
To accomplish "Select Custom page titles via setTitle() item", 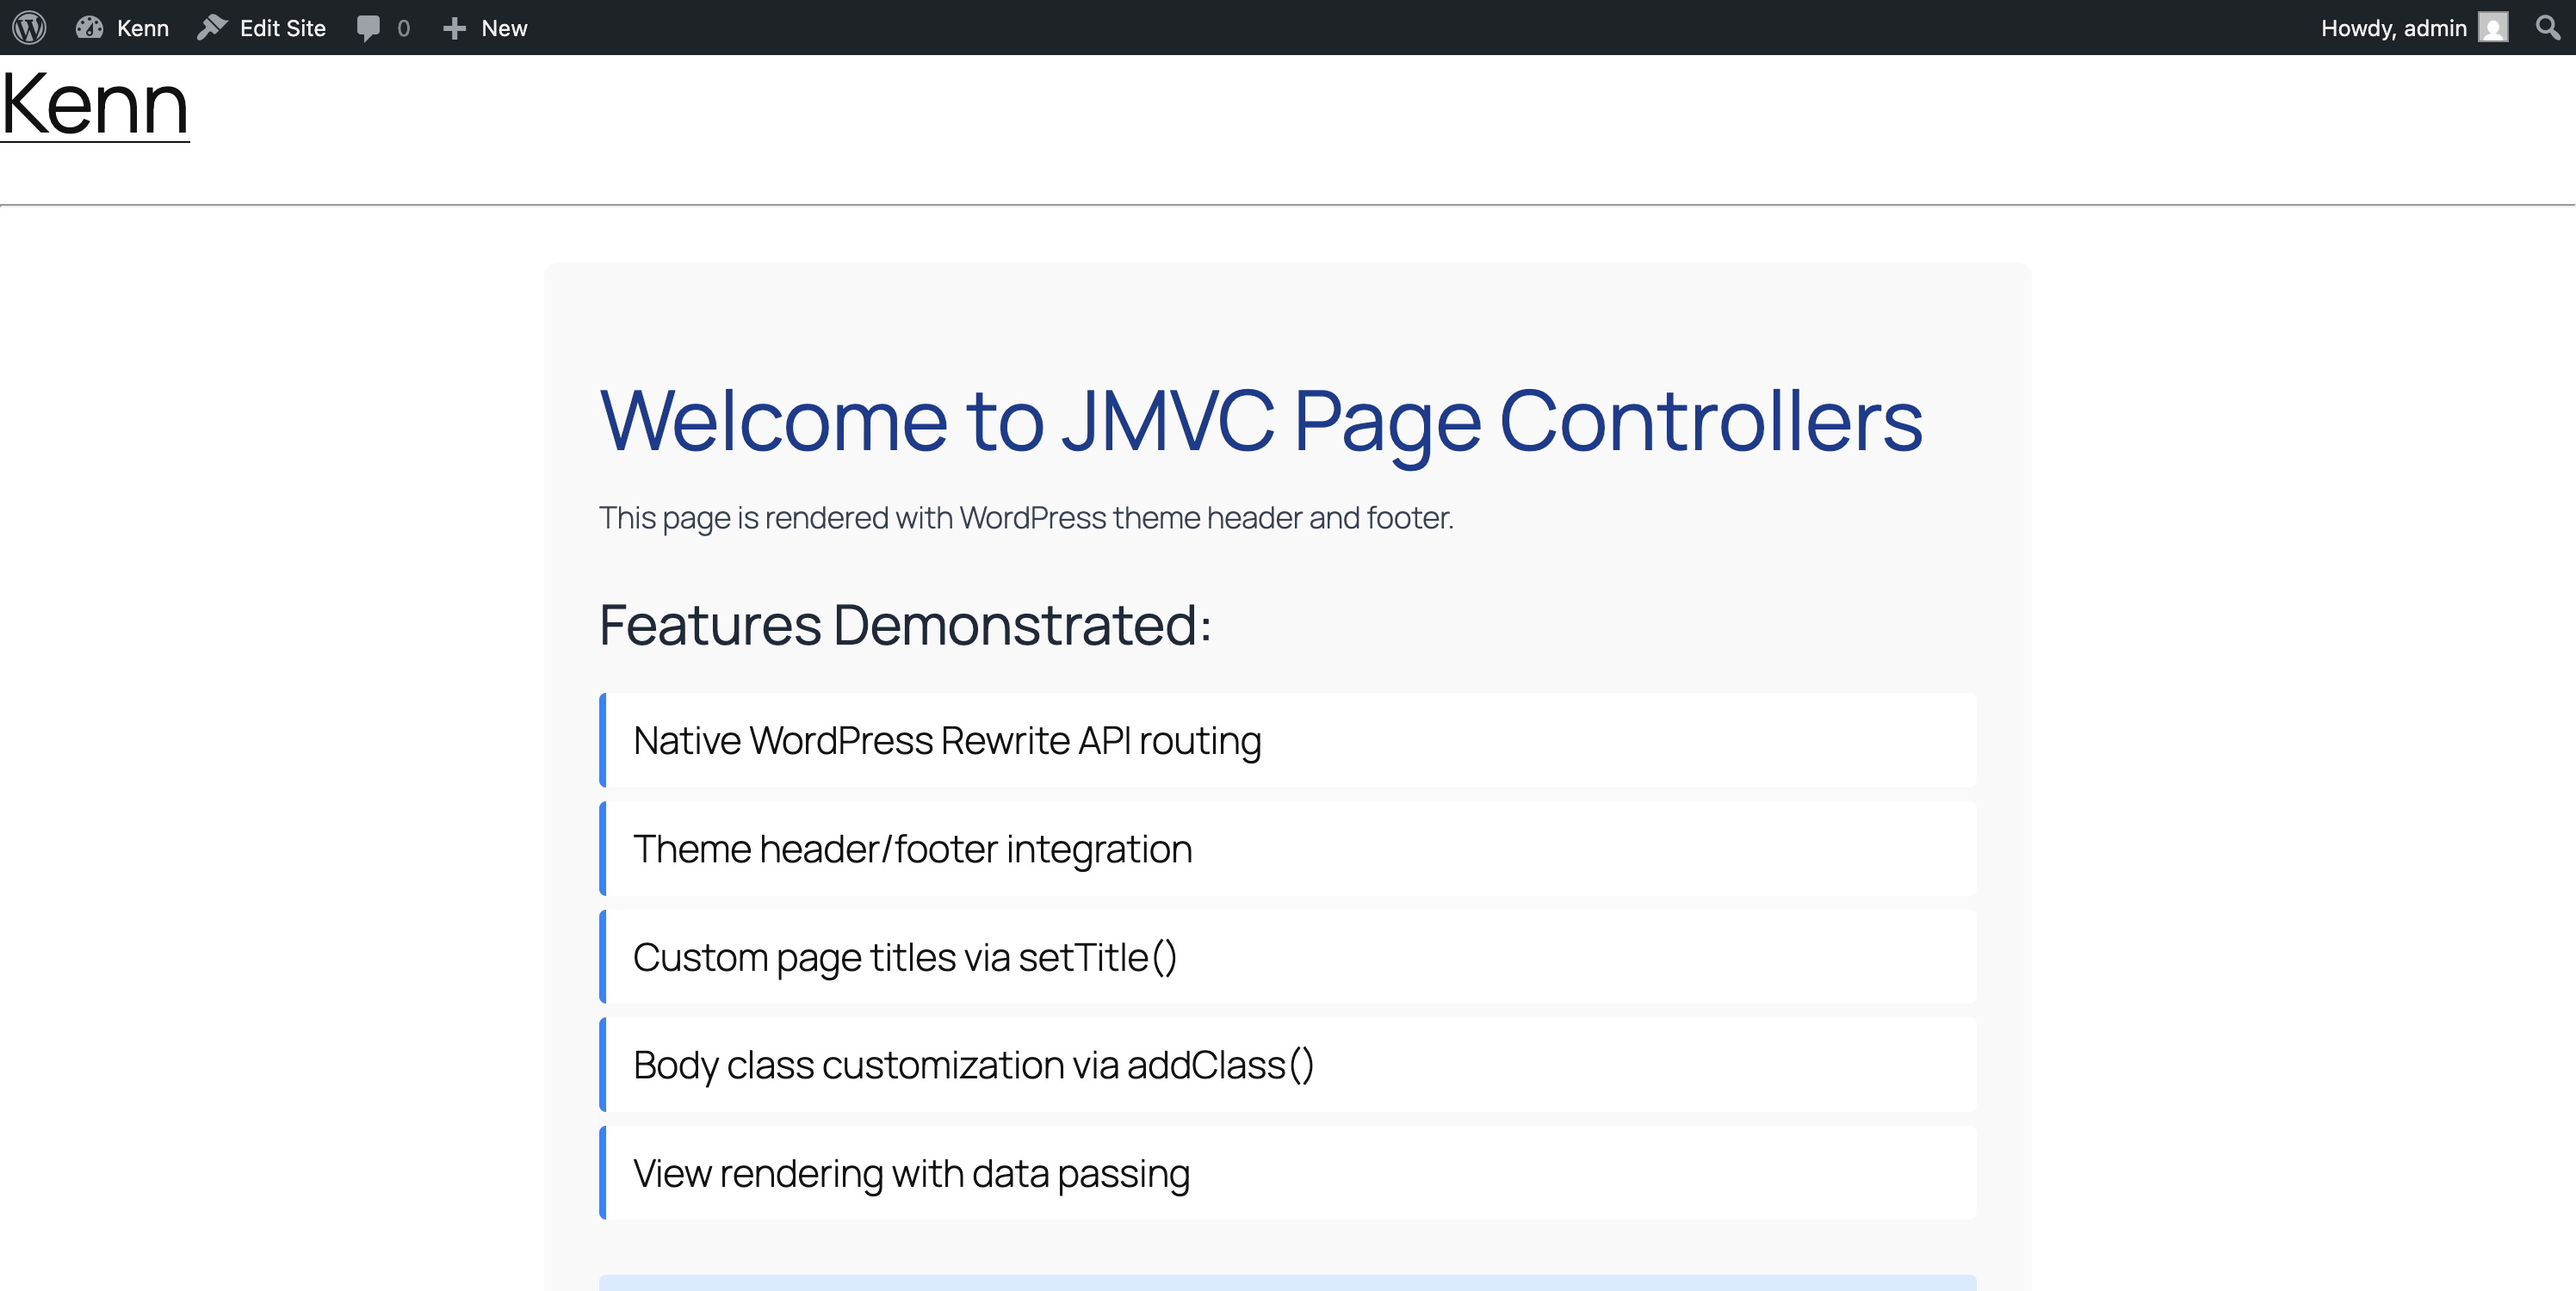I will click(1288, 957).
